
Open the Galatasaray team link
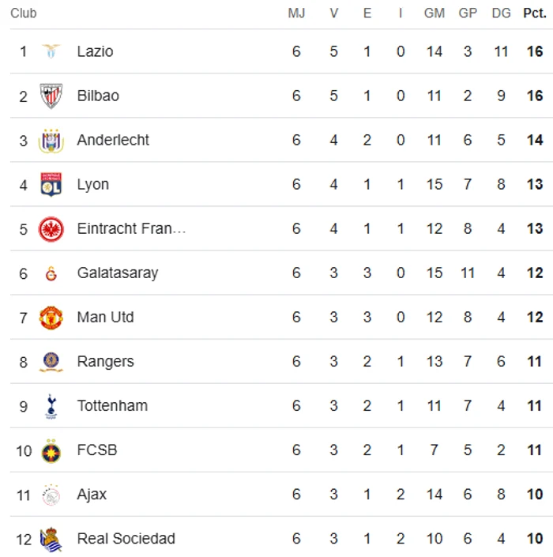(118, 273)
